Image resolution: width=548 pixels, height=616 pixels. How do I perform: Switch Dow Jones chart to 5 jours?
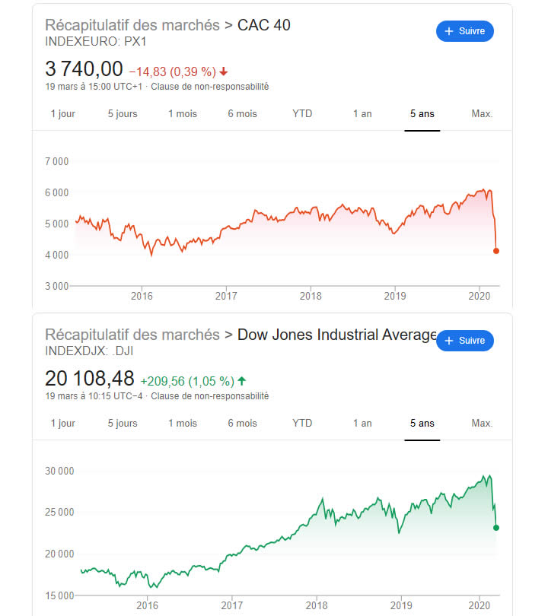pyautogui.click(x=123, y=424)
